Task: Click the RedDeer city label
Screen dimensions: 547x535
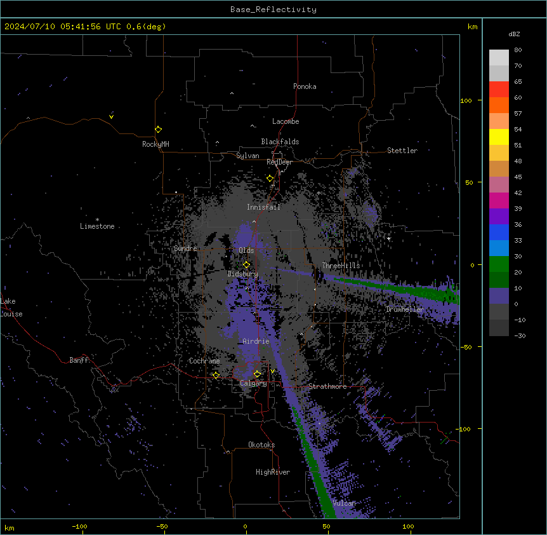Action: click(279, 162)
